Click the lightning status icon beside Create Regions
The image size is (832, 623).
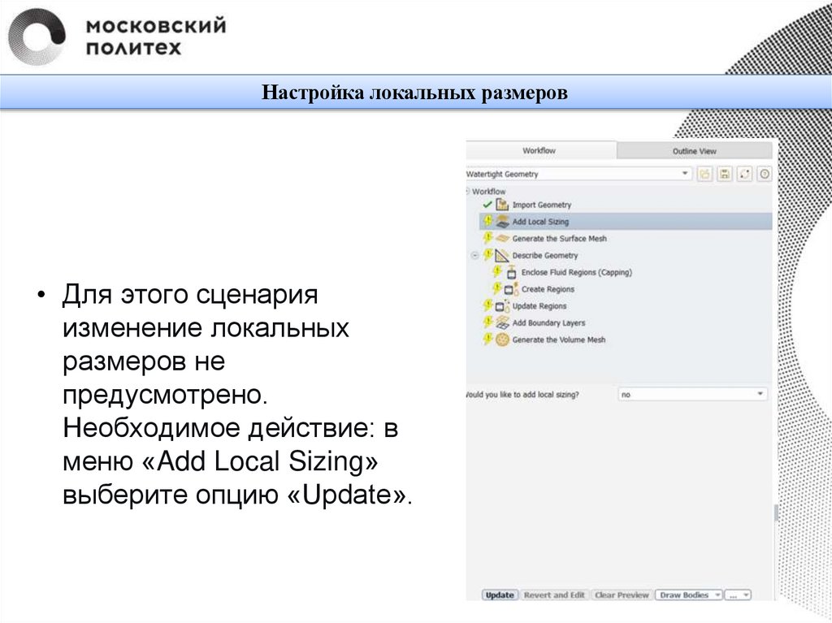[496, 288]
